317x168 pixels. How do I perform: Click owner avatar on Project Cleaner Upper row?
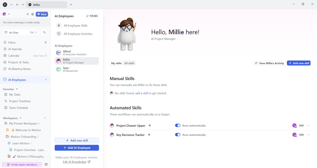pos(294,125)
